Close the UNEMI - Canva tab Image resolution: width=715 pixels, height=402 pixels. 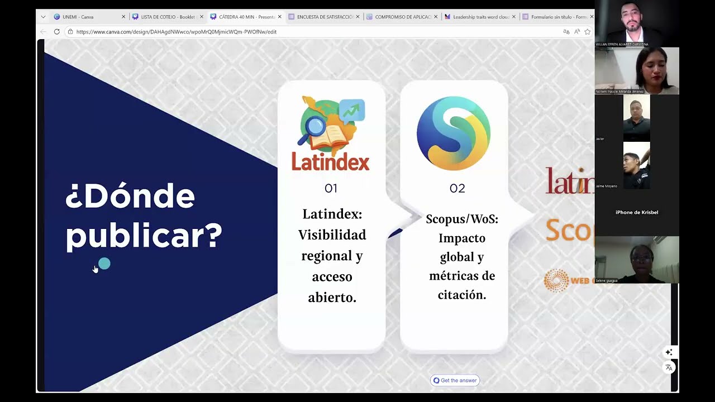tap(123, 17)
